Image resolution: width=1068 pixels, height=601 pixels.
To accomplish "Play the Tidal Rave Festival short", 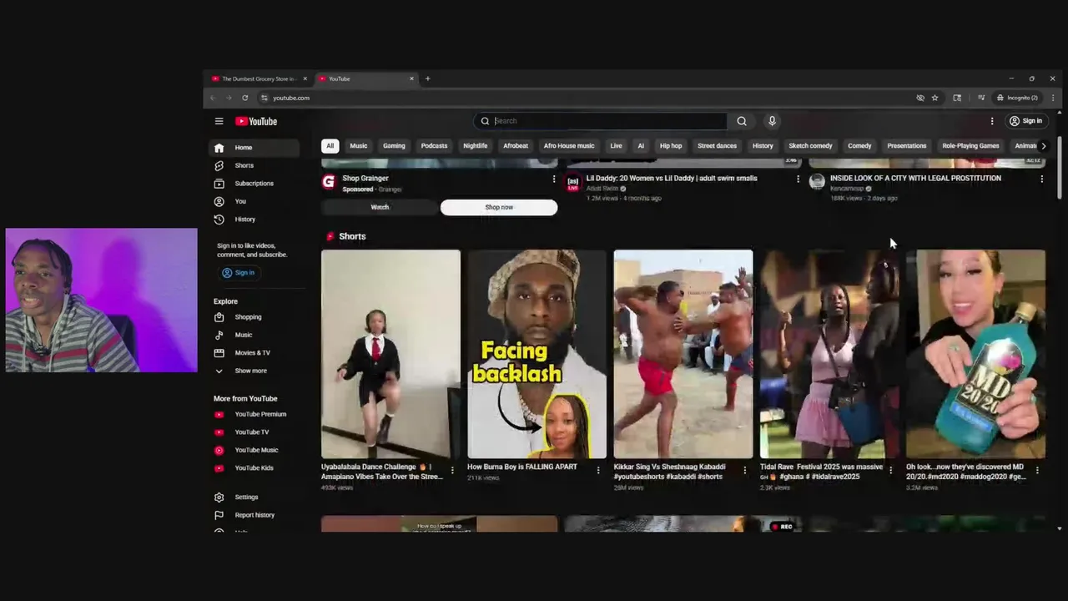I will tap(829, 354).
